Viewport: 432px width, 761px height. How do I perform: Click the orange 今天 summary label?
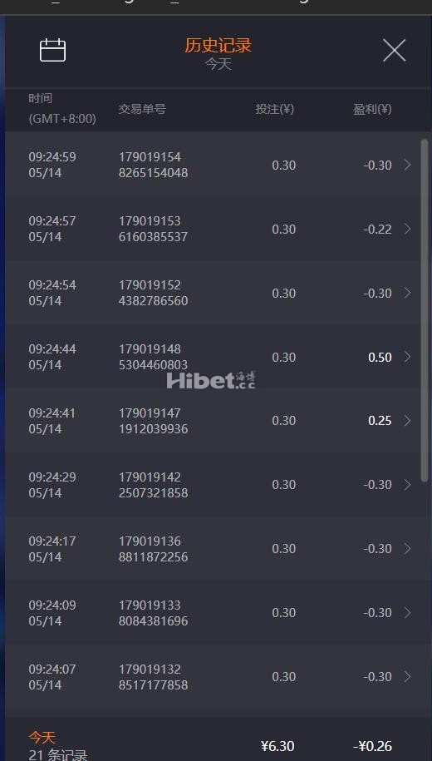coord(42,737)
